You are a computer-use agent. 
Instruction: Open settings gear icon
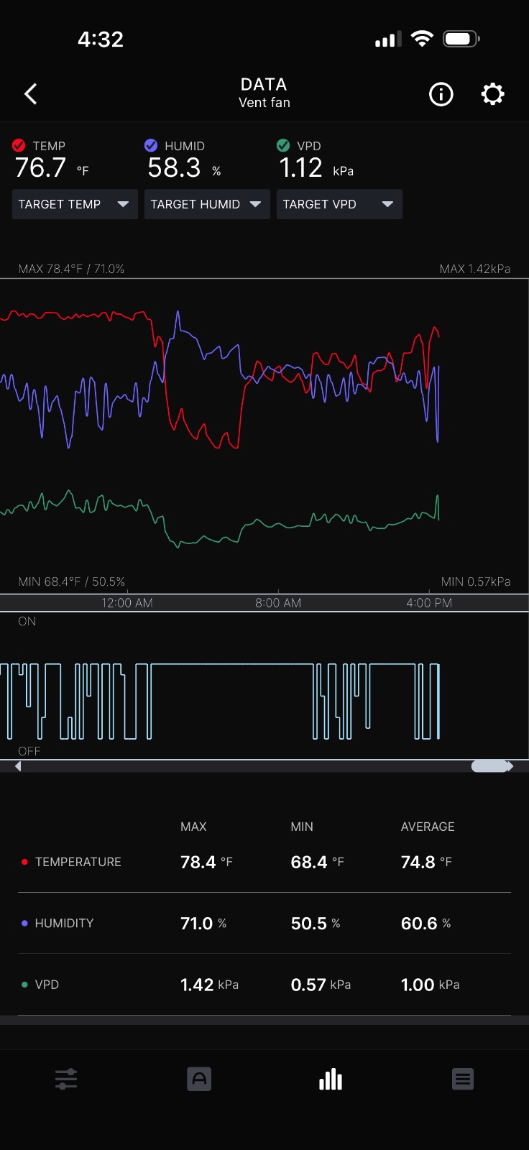[492, 94]
